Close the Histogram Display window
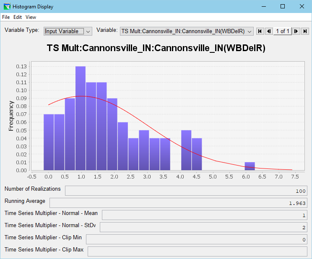This screenshot has height=259, width=312. click(302, 7)
